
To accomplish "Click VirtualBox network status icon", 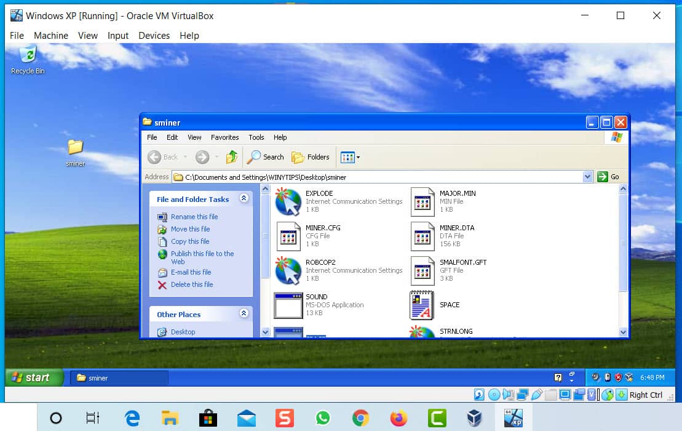I will point(522,395).
